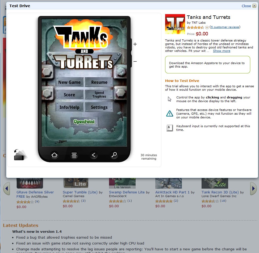Start a New Game in the app
The height and width of the screenshot is (253, 259).
70,82
